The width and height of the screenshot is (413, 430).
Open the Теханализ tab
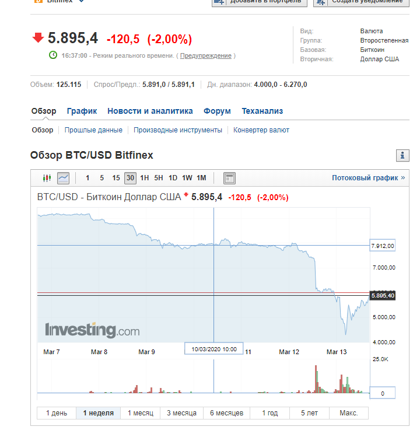point(262,111)
